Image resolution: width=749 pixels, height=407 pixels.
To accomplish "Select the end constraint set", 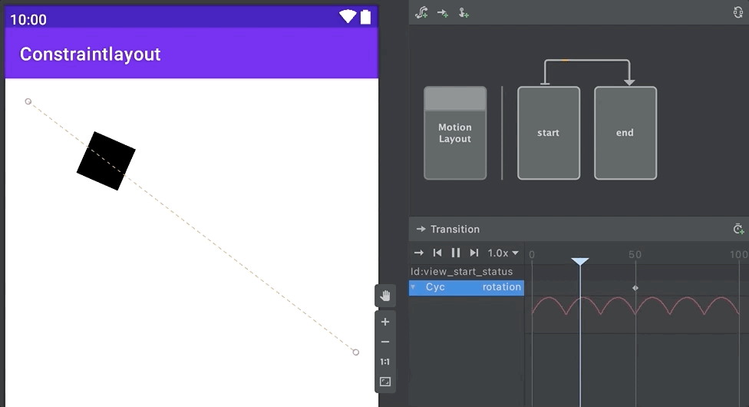I will click(625, 133).
